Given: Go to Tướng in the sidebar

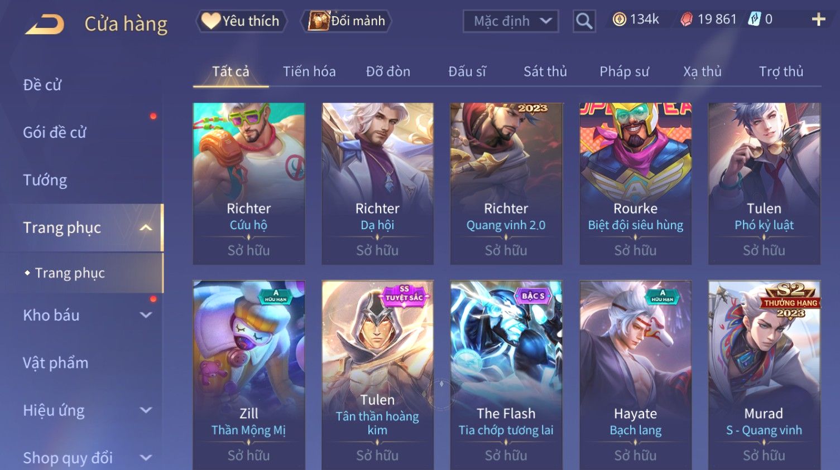Looking at the screenshot, I should click(45, 180).
